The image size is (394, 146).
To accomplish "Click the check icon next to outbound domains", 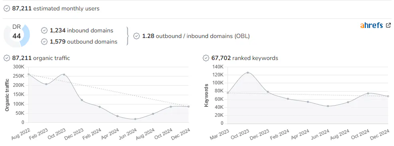I will point(44,42).
